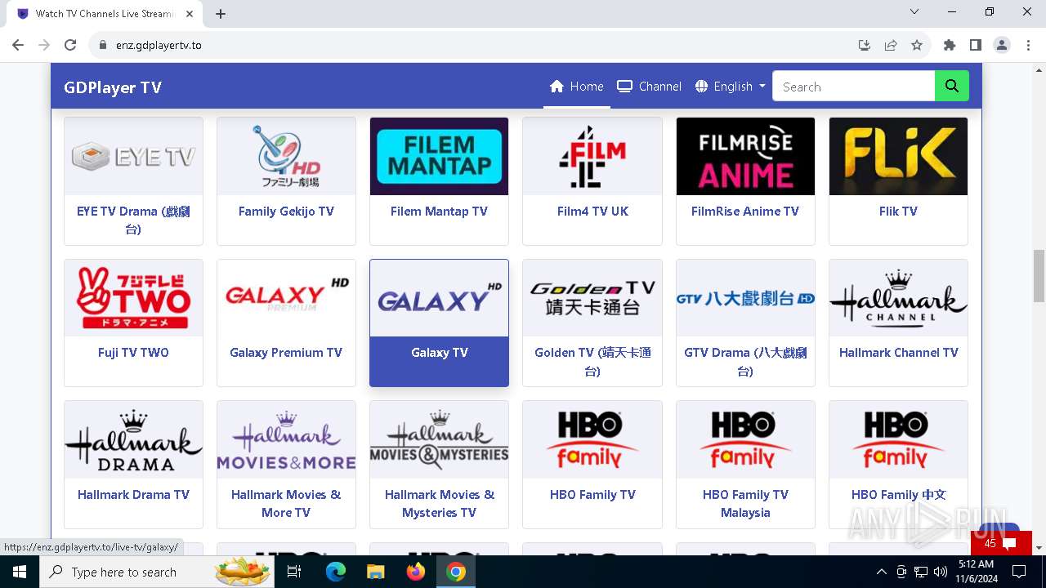This screenshot has width=1046, height=588.
Task: Open Task View on the taskbar
Action: click(x=294, y=572)
